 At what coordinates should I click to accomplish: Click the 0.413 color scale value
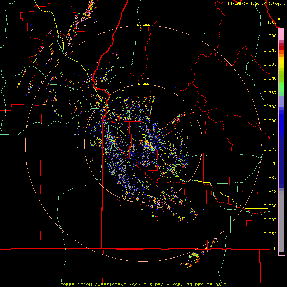[270, 192]
